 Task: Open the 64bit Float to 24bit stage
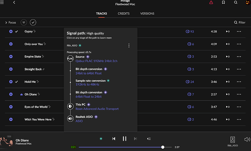pyautogui.click(x=88, y=97)
